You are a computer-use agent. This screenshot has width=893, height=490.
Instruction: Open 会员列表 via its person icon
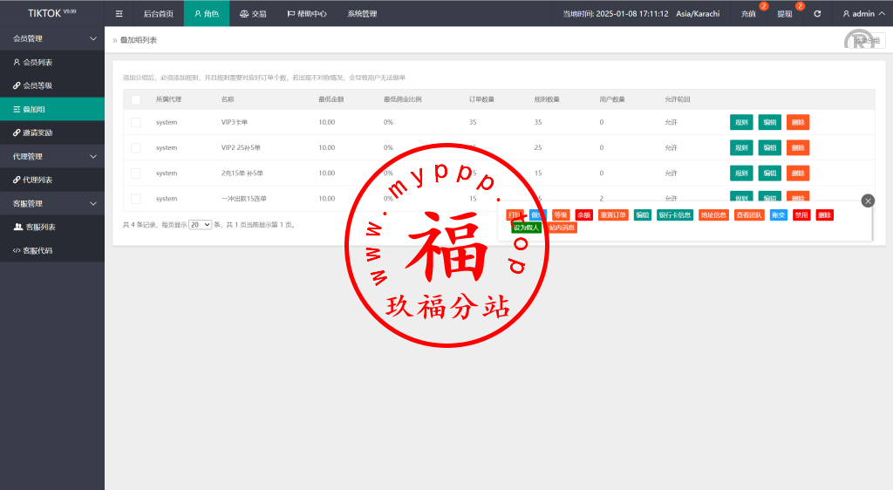tap(17, 62)
